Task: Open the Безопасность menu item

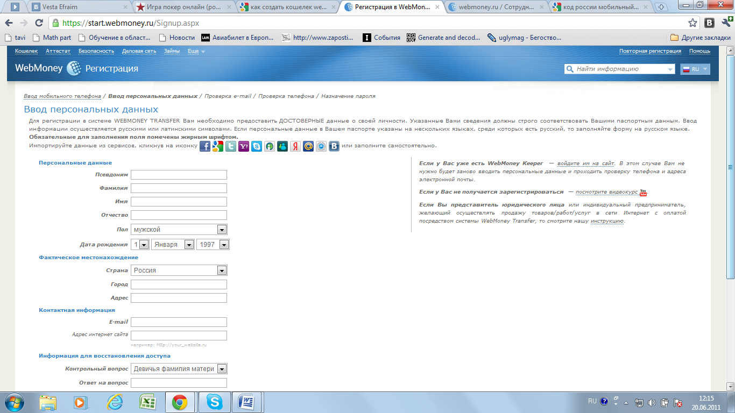Action: point(96,51)
